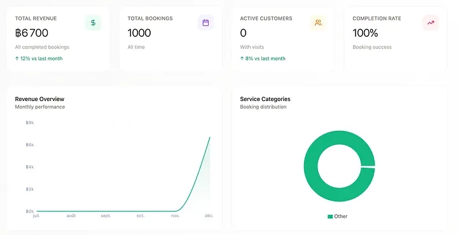
Task: Click the orange customers people icon
Action: 318,23
